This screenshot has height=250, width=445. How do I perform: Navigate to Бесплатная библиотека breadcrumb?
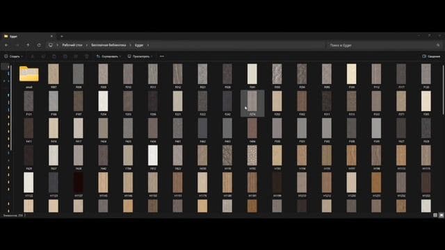108,45
